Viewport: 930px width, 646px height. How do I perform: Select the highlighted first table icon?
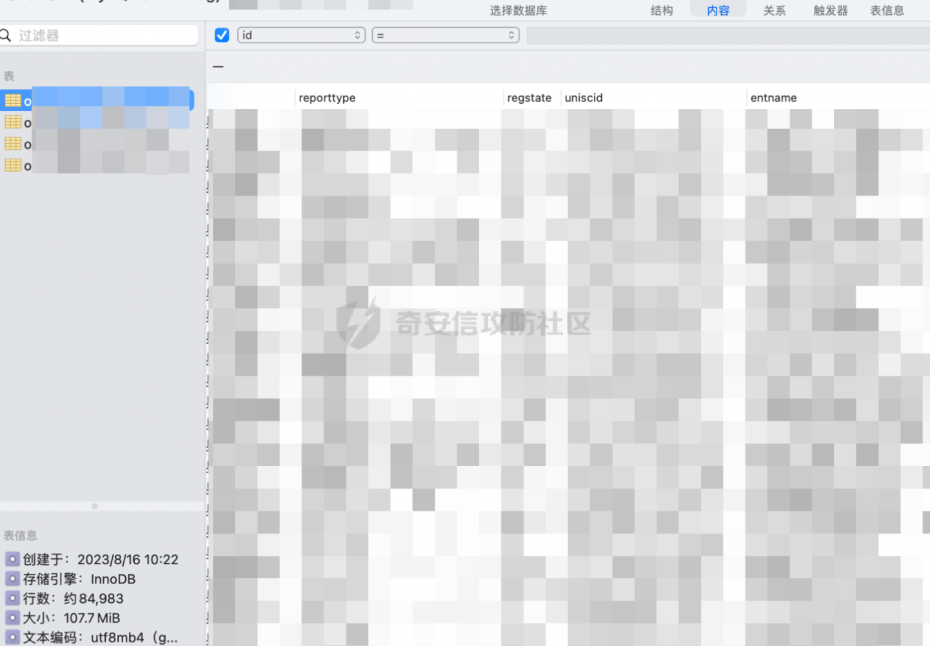pos(13,101)
